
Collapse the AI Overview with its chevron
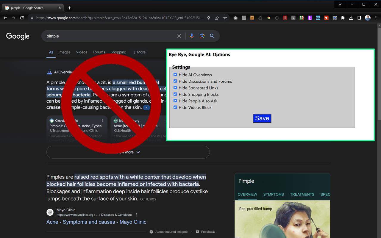pyautogui.click(x=146, y=108)
